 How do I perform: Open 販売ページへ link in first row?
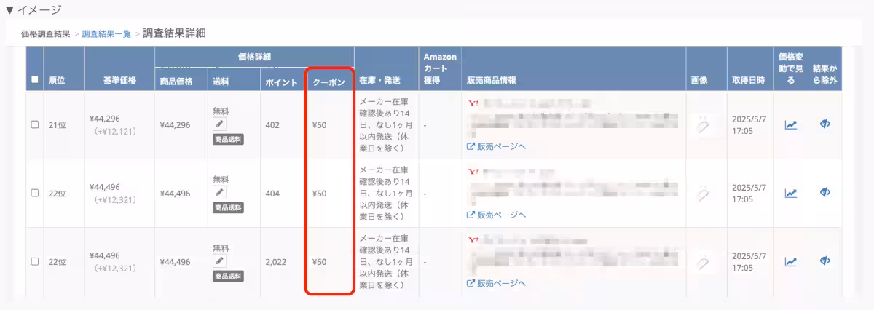pyautogui.click(x=496, y=146)
